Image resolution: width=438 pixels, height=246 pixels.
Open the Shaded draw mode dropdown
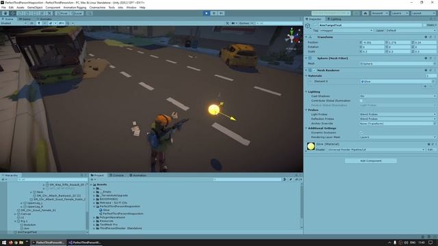point(14,23)
